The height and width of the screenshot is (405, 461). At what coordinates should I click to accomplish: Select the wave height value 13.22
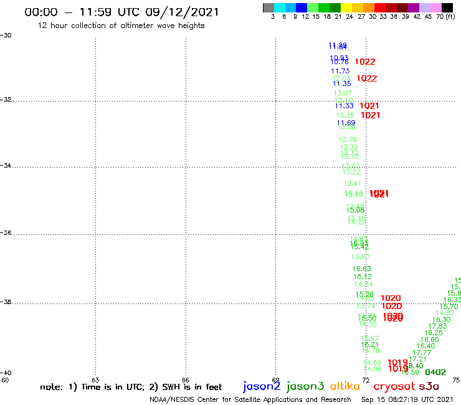coord(351,173)
